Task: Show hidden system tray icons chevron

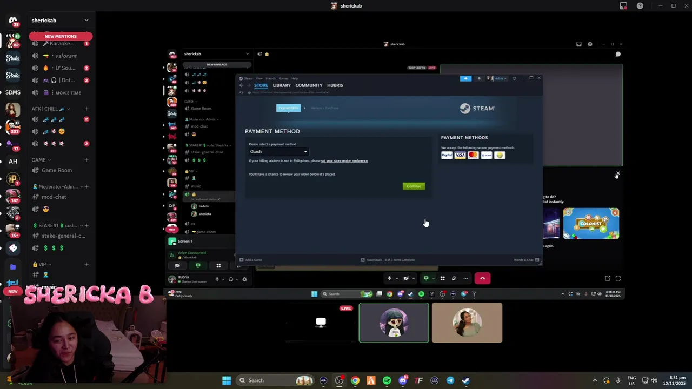Action: pos(595,380)
